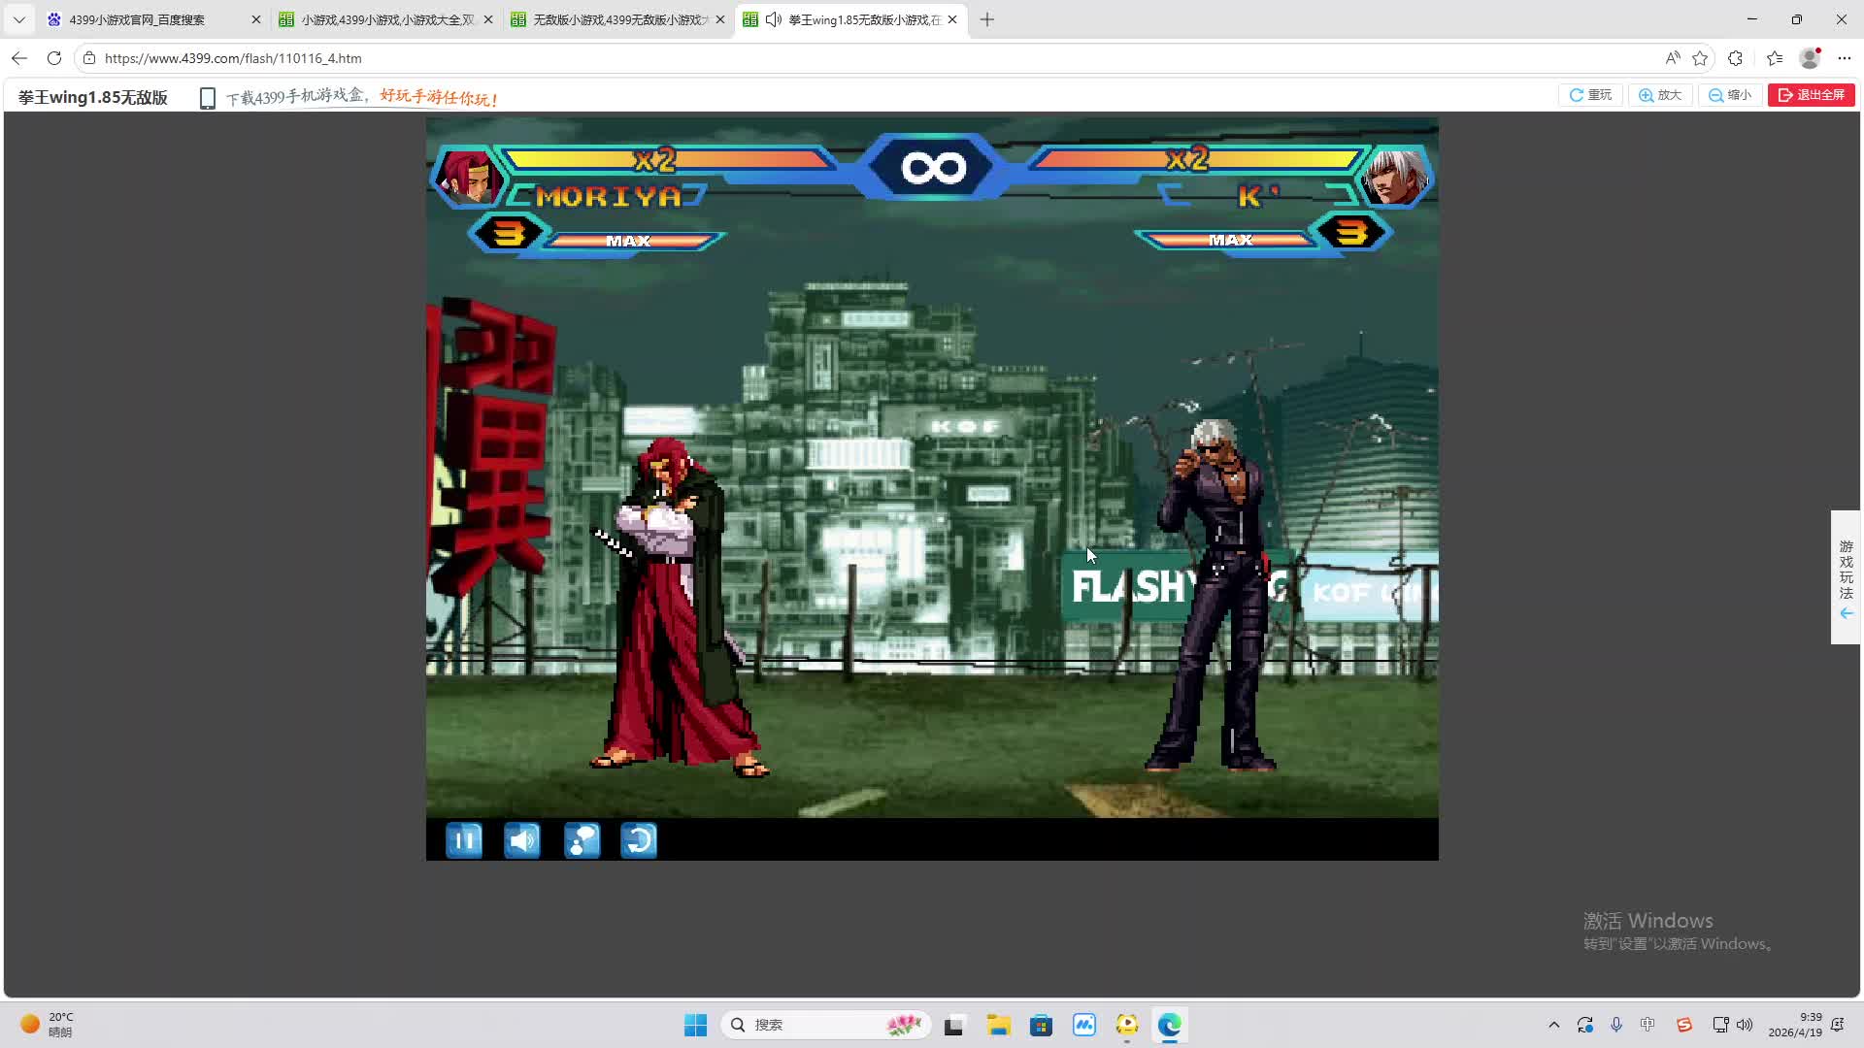Close the 拳王wing1.85无敌版 tab
The image size is (1864, 1048).
coord(952,19)
